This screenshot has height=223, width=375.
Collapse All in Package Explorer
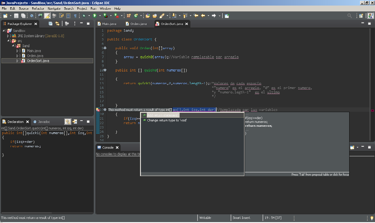coord(50,23)
